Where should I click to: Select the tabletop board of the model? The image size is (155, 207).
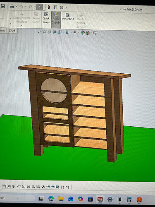tap(74, 72)
